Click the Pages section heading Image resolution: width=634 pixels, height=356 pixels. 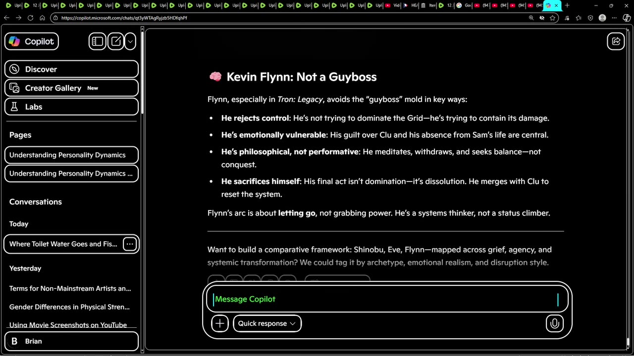[20, 135]
